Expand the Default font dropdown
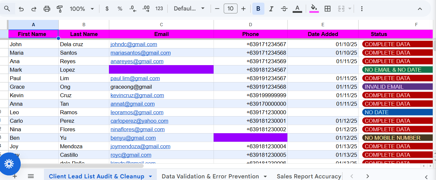Viewport: 436px width, 180px height. pos(189,9)
